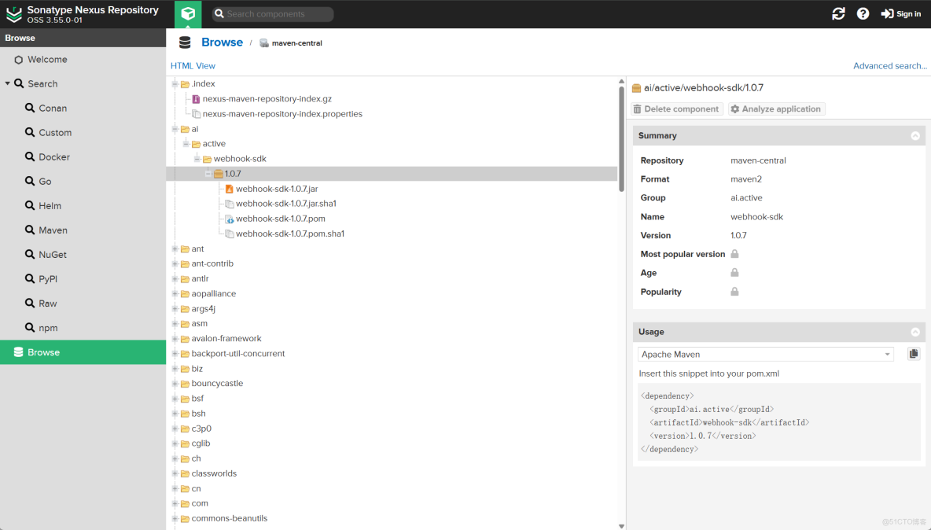This screenshot has height=530, width=931.
Task: Click the padlock icon next to Age
Action: [x=734, y=273]
